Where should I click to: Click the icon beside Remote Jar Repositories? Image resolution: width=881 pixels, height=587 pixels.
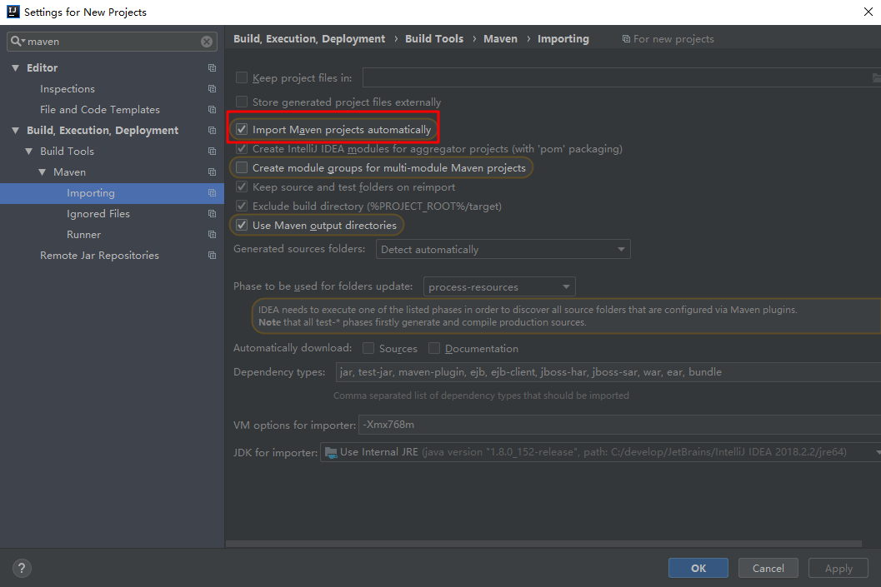pyautogui.click(x=212, y=256)
